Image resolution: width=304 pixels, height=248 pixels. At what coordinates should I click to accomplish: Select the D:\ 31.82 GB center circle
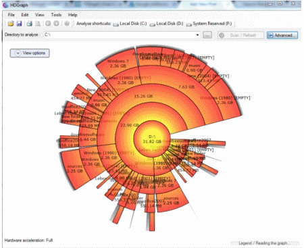click(x=152, y=139)
